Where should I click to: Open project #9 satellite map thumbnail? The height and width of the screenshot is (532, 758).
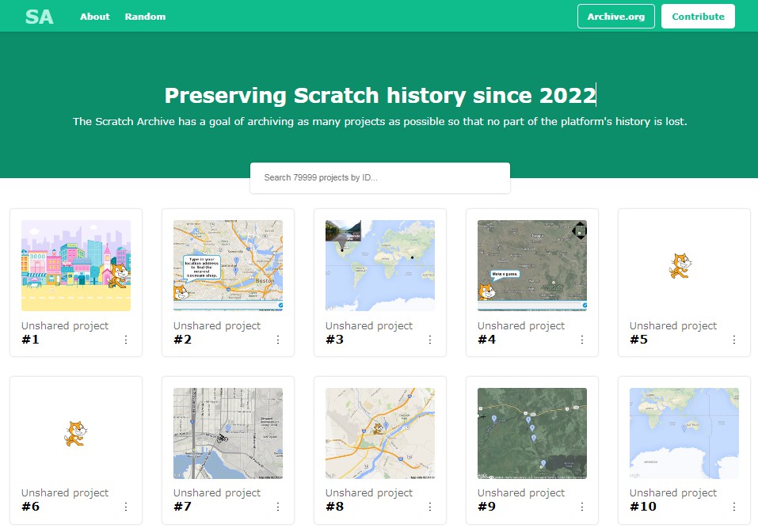click(x=532, y=433)
